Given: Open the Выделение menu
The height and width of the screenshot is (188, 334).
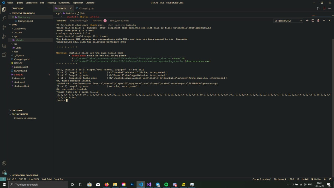Looking at the screenshot, I should click(x=32, y=3).
